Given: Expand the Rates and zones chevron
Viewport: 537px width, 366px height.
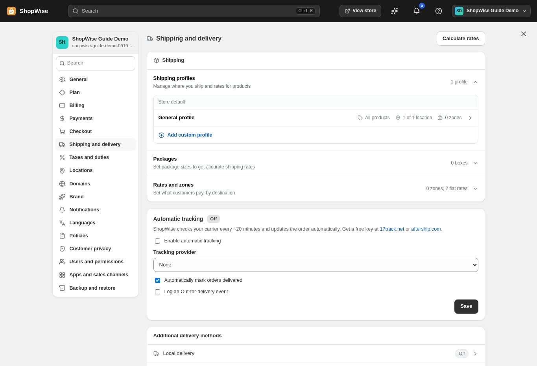Looking at the screenshot, I should (475, 189).
